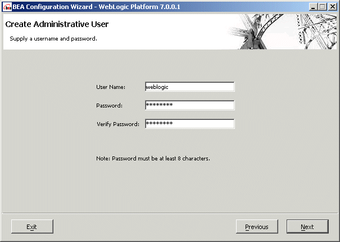Close the Configuration Wizard window

pos(332,7)
